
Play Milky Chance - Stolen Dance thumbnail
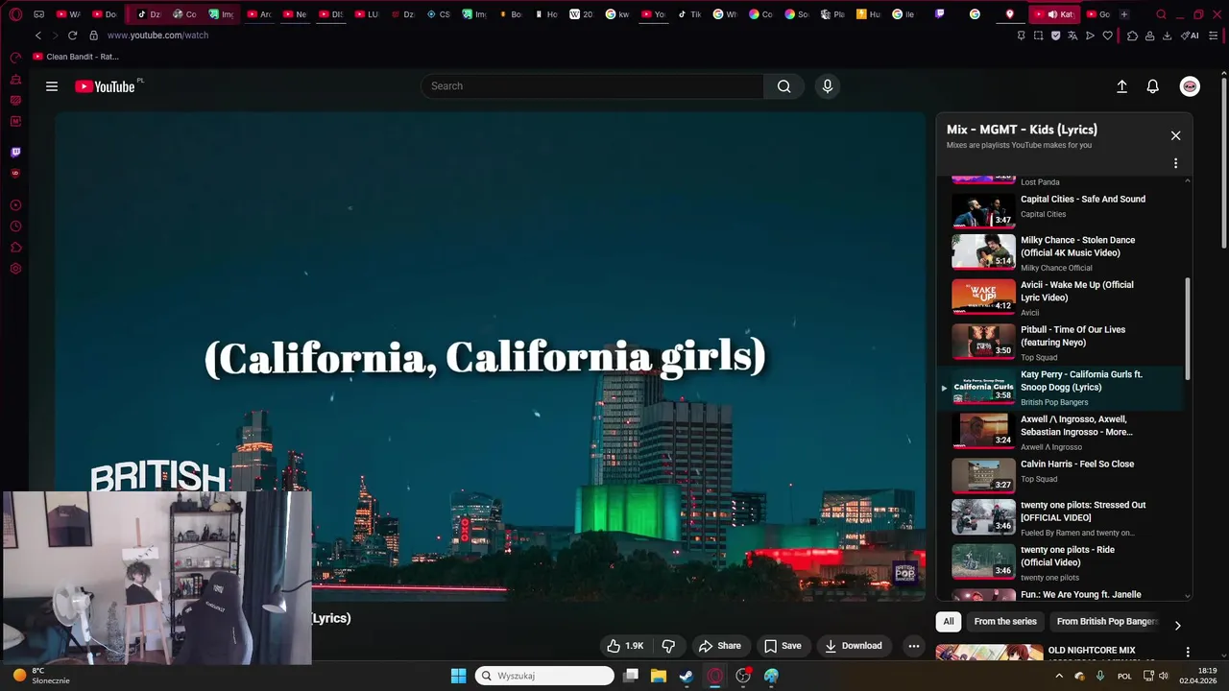983,251
